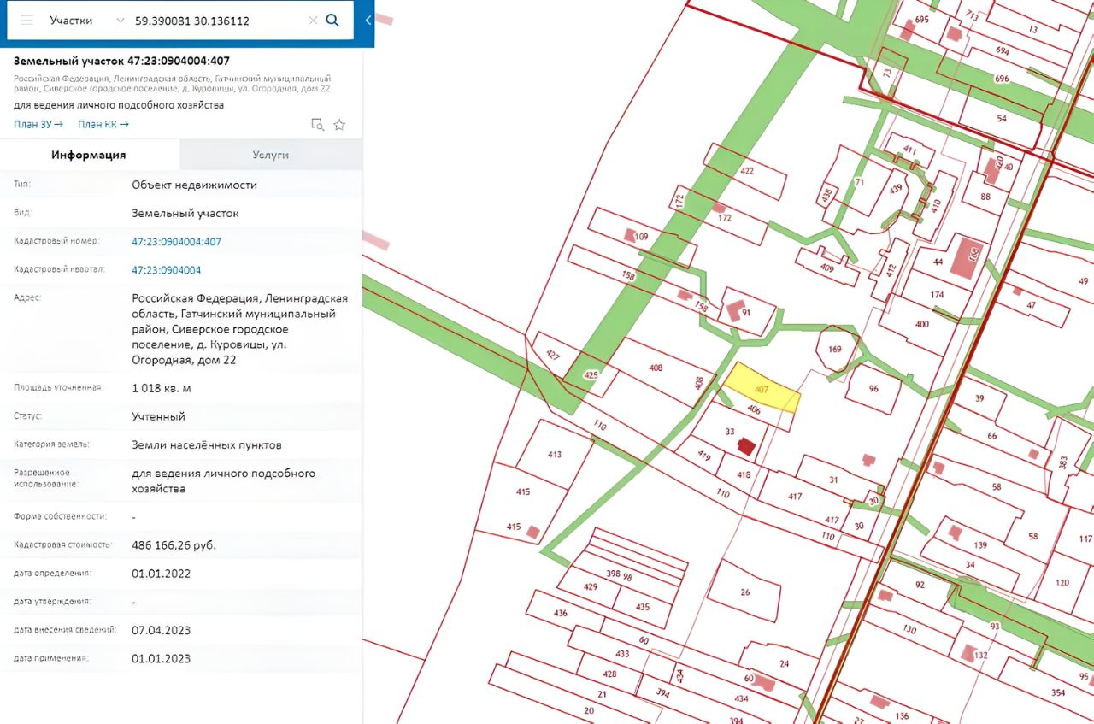This screenshot has width=1094, height=724.
Task: Click the coordinates search input field
Action: click(218, 20)
